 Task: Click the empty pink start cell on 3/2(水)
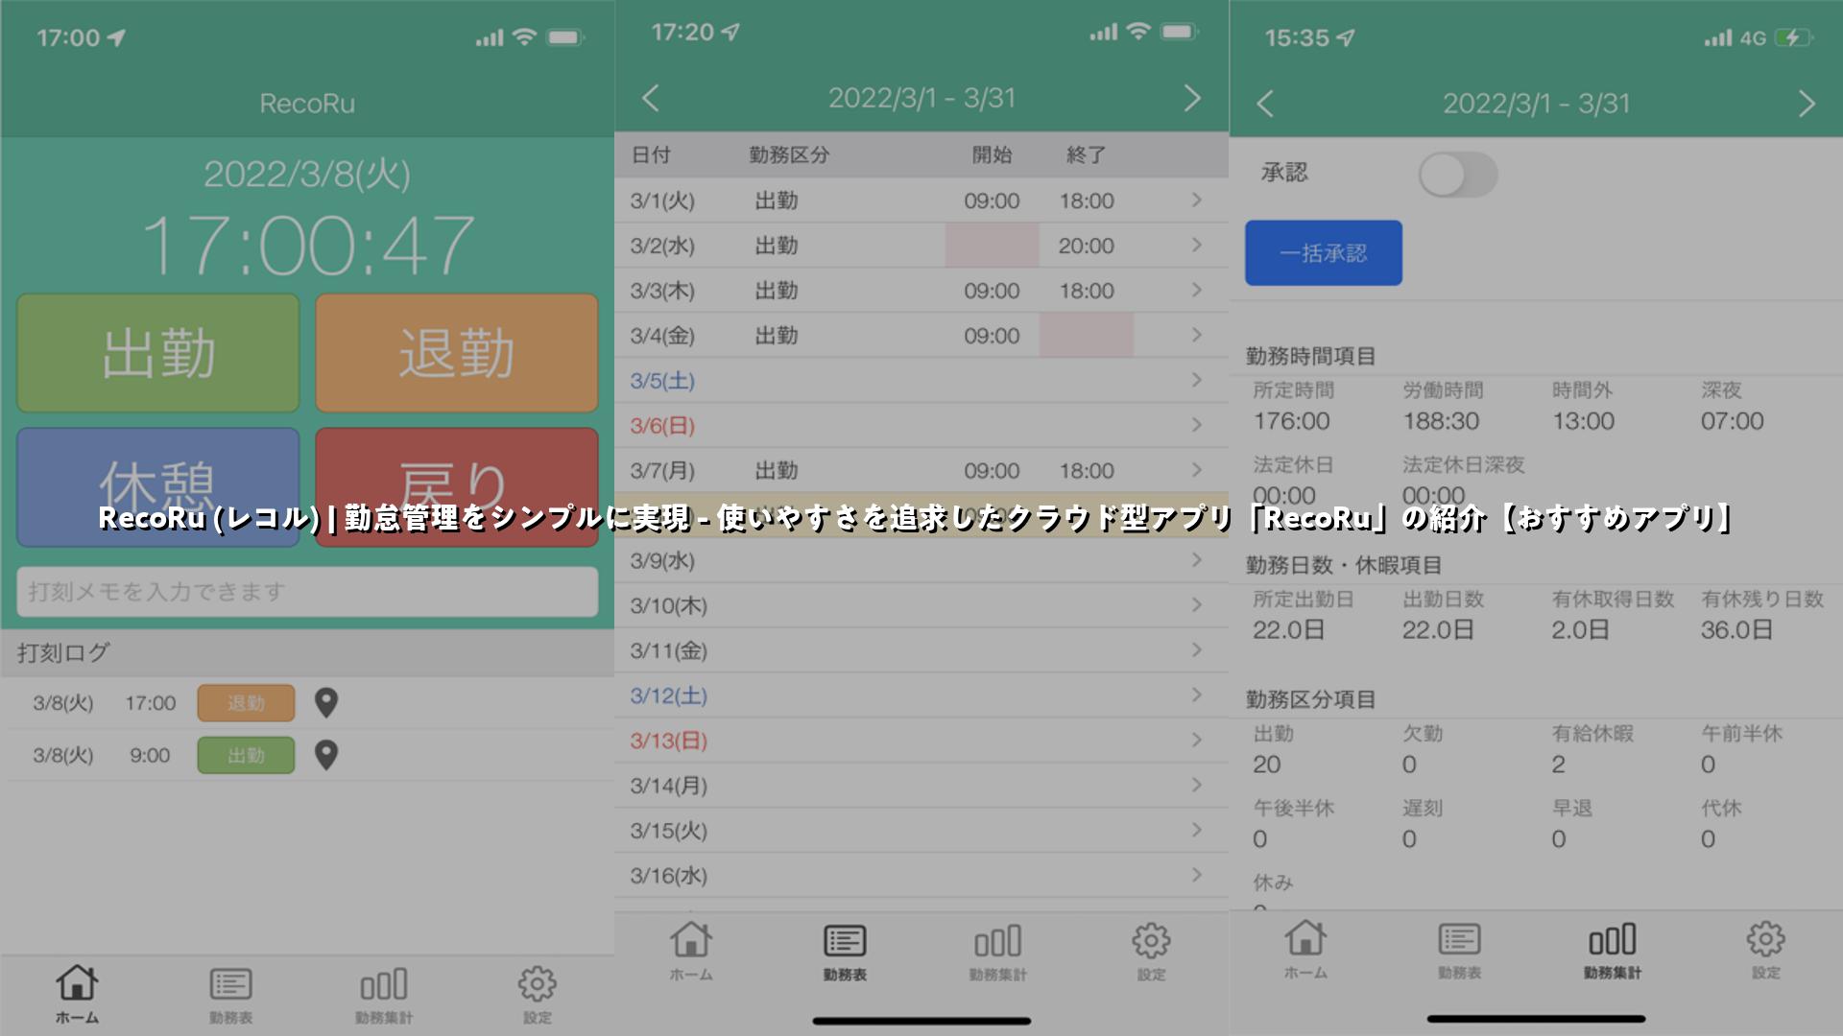[992, 246]
